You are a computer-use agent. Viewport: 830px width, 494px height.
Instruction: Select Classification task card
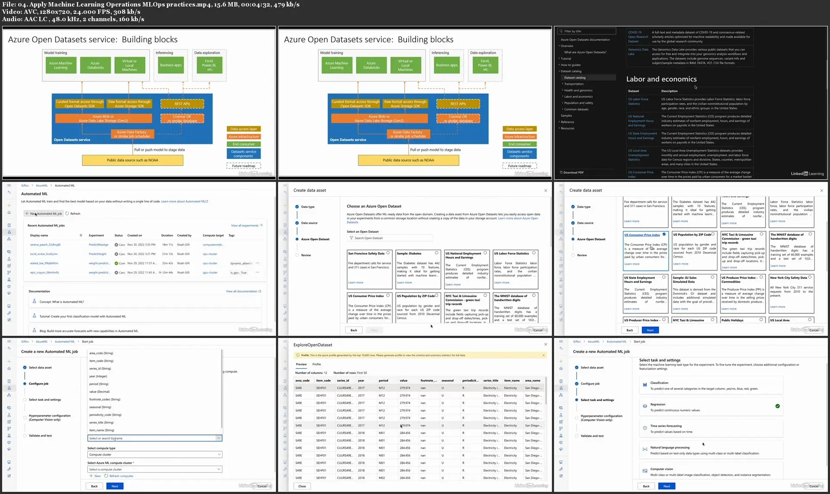click(711, 386)
